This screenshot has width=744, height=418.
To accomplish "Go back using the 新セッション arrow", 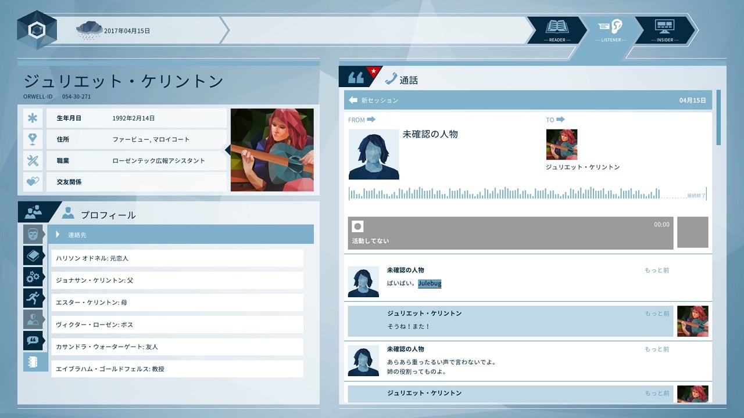I will (x=353, y=100).
